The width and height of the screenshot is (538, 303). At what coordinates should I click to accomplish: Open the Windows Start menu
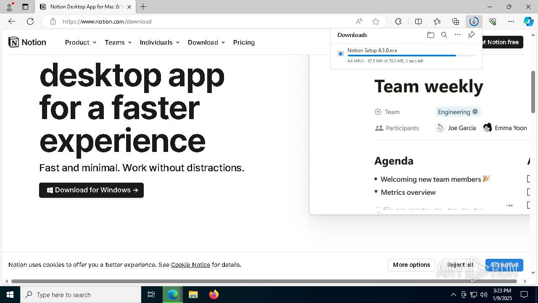[10, 295]
